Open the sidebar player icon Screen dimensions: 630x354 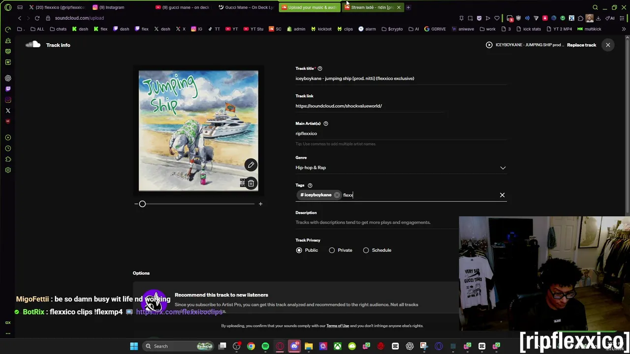[8, 138]
